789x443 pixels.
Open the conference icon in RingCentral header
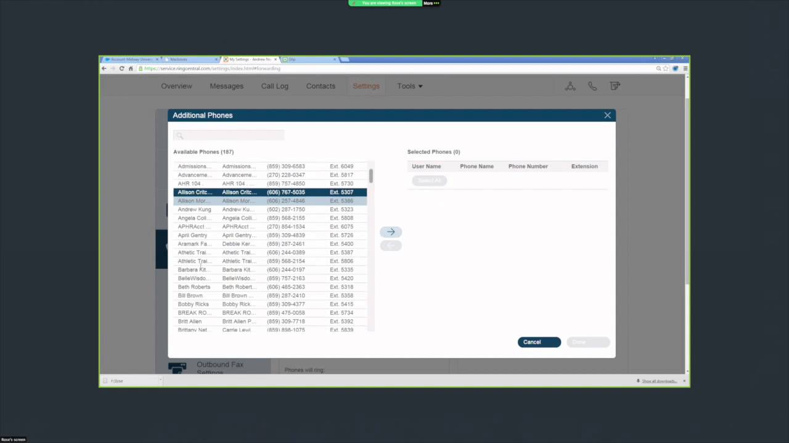coord(570,86)
